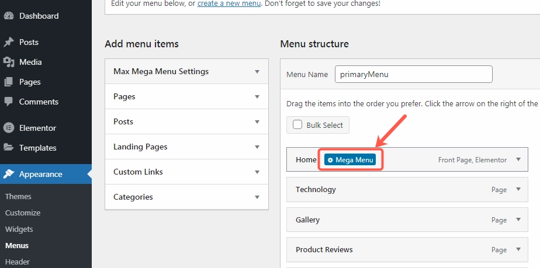Image resolution: width=540 pixels, height=268 pixels.
Task: Open the Customize submenu item
Action: click(23, 213)
